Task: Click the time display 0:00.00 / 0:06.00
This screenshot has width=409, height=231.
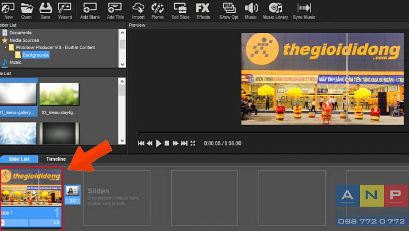Action: (x=223, y=143)
